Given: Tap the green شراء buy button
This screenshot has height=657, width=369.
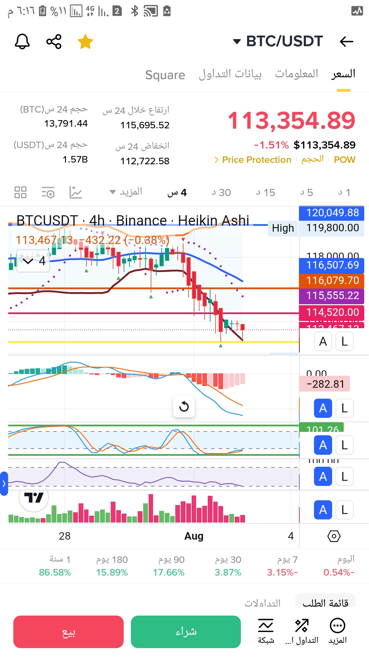Looking at the screenshot, I should [186, 632].
